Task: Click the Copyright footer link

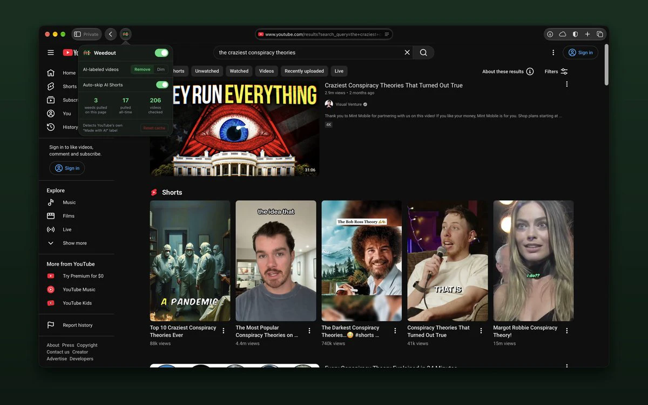Action: [87, 345]
